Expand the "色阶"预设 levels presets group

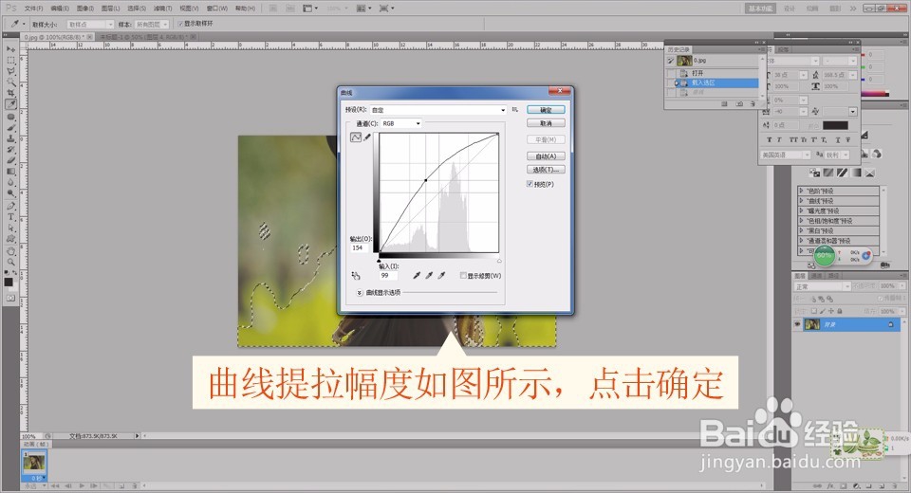click(801, 191)
